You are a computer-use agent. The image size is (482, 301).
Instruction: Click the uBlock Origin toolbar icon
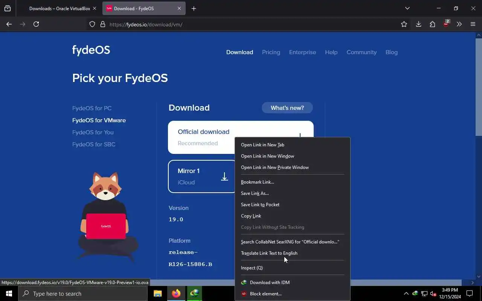coord(446,24)
